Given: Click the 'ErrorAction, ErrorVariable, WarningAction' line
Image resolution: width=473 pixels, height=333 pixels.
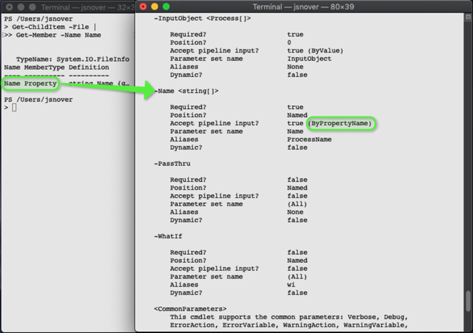Looking at the screenshot, I should click(289, 325).
